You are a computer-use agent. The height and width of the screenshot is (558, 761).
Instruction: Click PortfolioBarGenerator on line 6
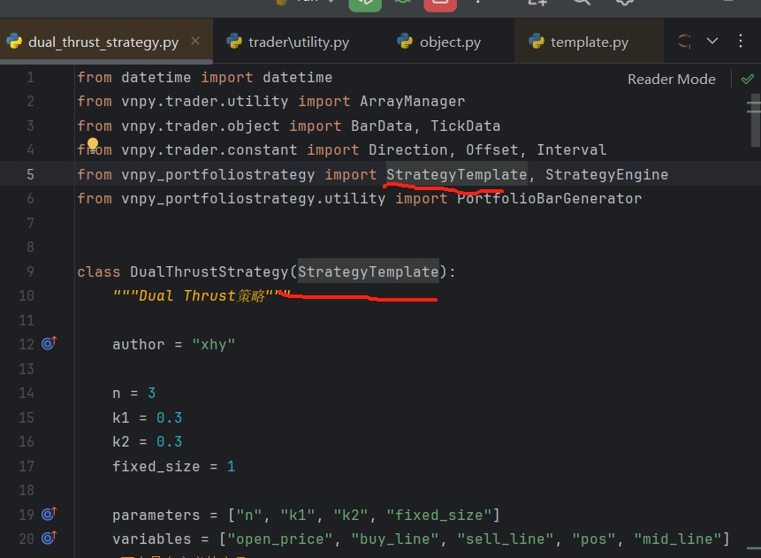click(550, 199)
